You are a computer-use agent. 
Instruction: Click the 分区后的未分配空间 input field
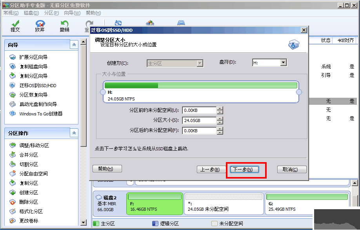point(199,131)
